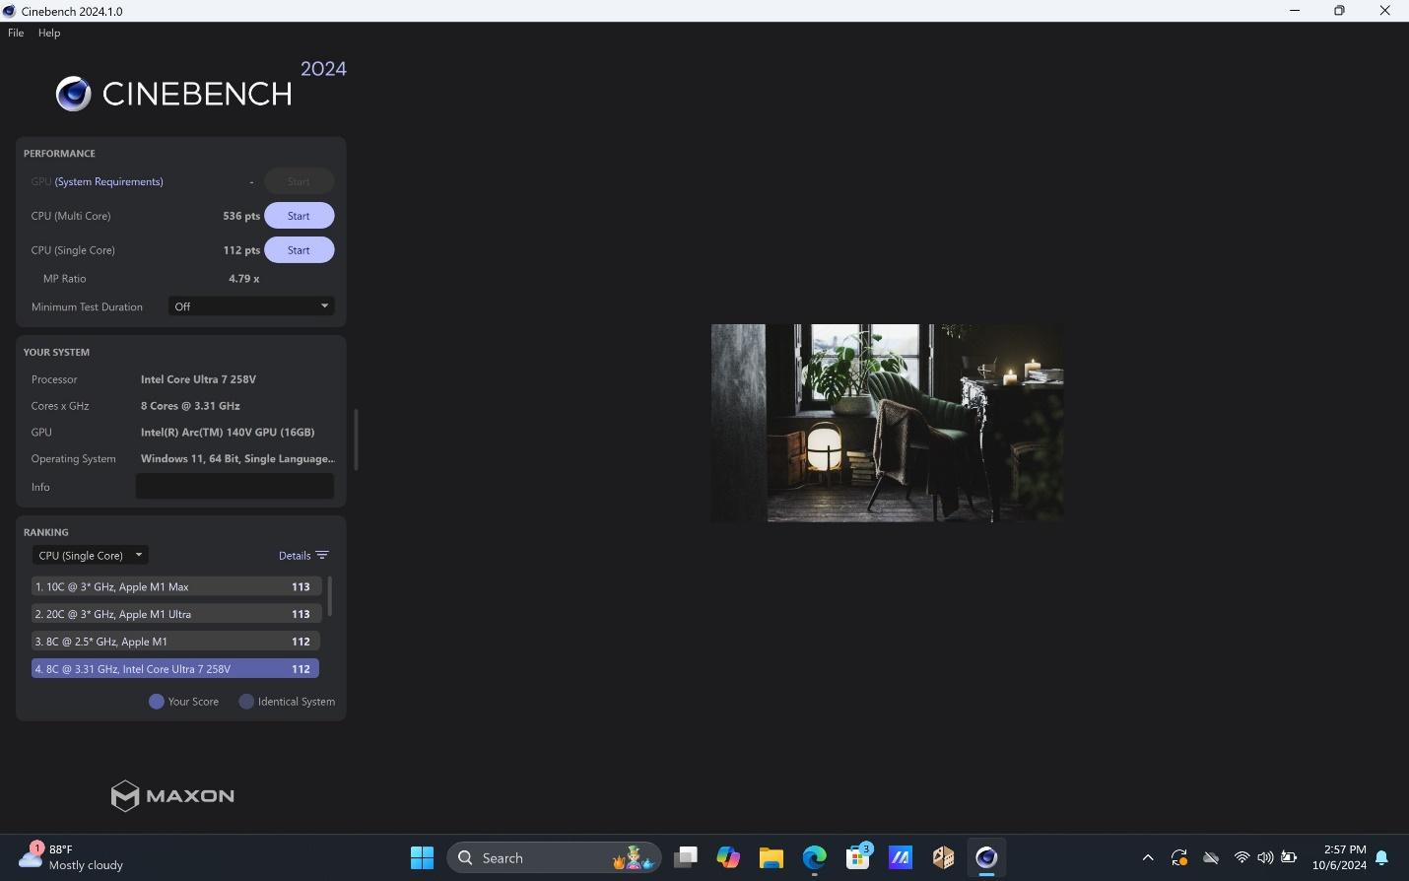The image size is (1409, 881).
Task: Click the Info text field
Action: click(x=235, y=487)
